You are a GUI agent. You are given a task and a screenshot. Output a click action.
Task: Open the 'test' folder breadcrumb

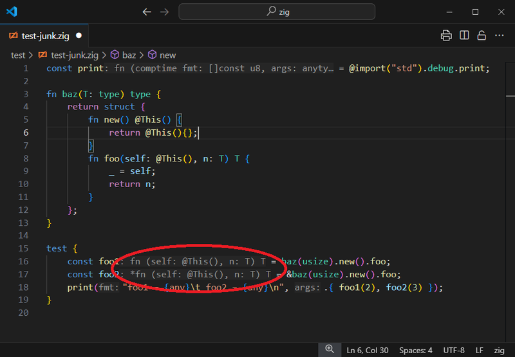coord(18,55)
